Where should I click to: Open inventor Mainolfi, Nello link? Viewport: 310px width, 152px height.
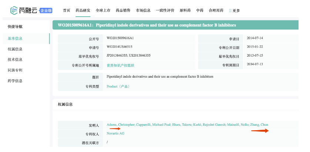pos(238,125)
